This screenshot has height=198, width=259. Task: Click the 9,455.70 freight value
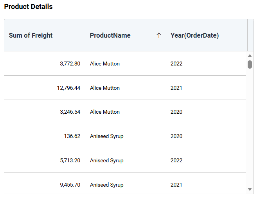(70, 185)
